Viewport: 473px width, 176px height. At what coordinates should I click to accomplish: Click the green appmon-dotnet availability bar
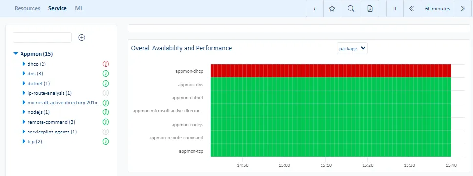331,97
